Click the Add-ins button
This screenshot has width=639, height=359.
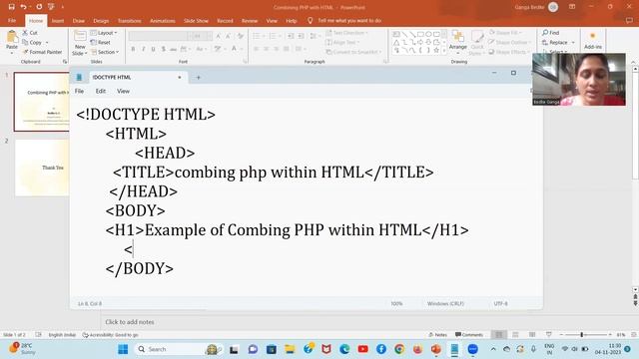pyautogui.click(x=592, y=41)
